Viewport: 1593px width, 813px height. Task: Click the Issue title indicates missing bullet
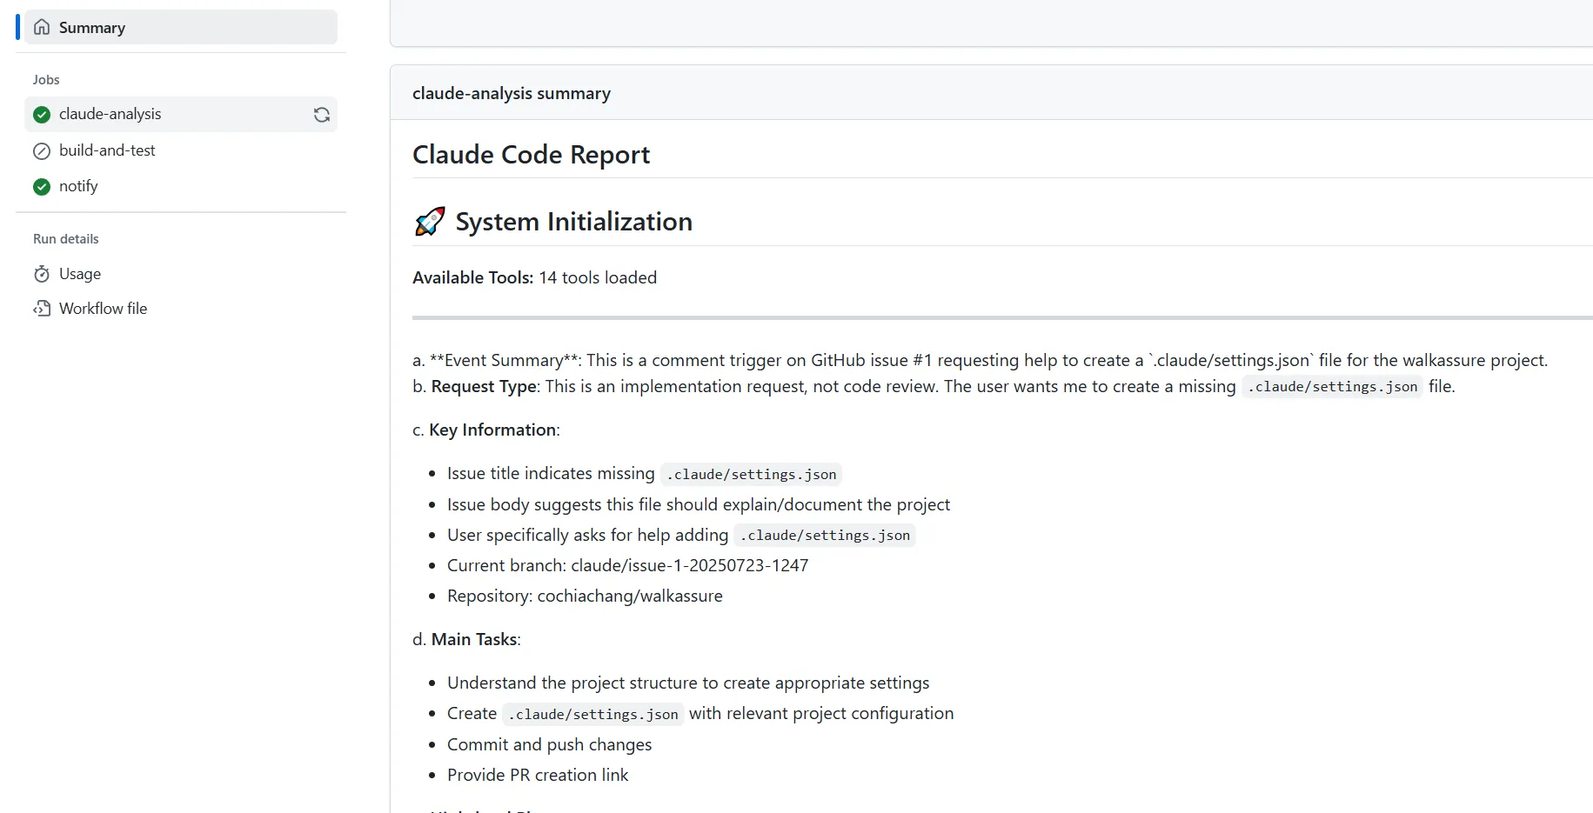(x=644, y=474)
